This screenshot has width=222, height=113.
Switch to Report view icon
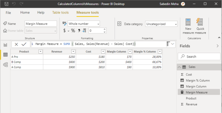(5, 45)
